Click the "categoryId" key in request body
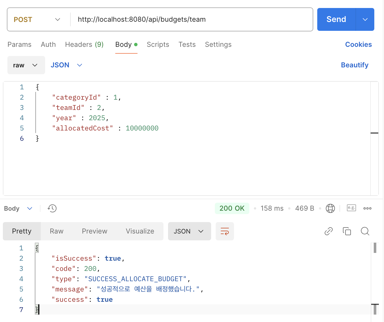Viewport: 384px width, 322px height. click(x=76, y=97)
